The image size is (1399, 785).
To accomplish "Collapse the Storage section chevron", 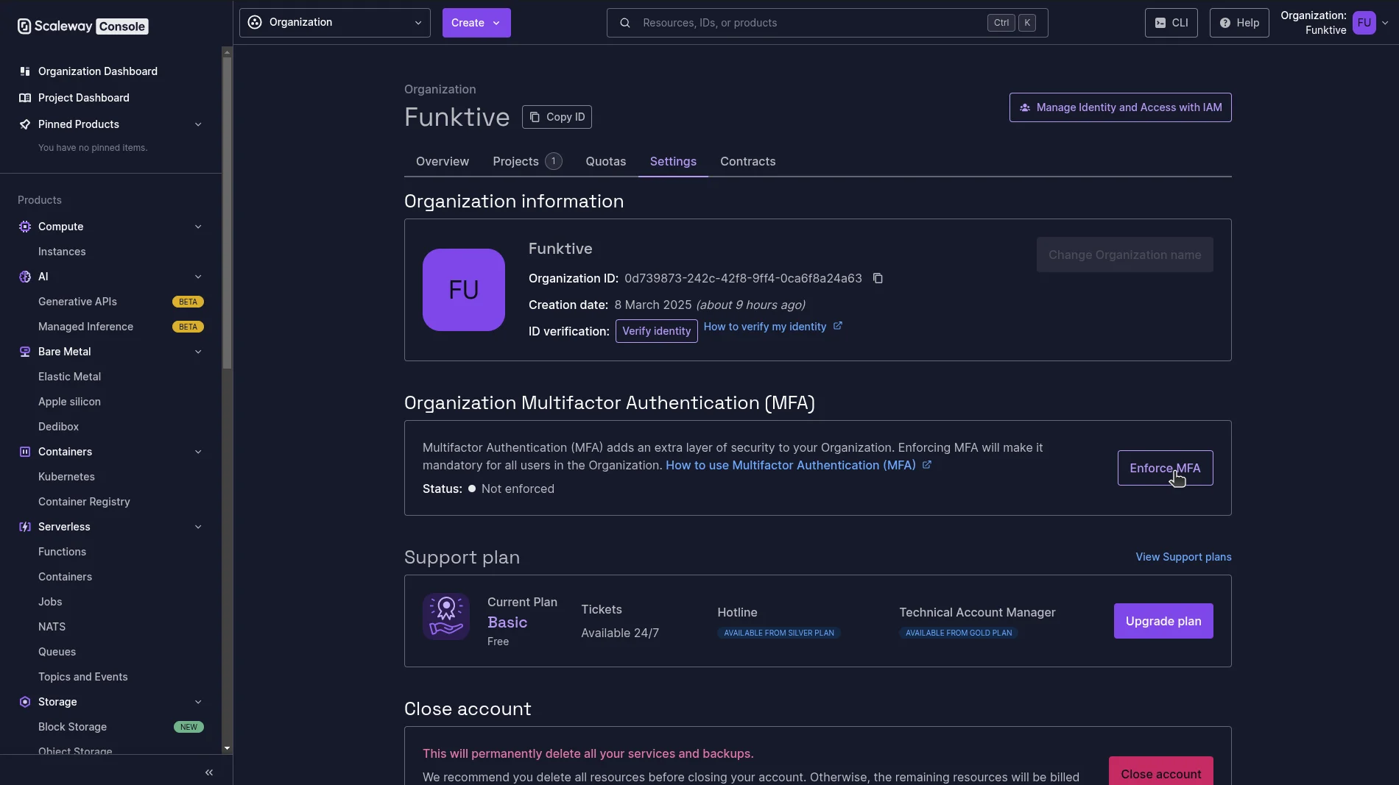I will coord(198,702).
